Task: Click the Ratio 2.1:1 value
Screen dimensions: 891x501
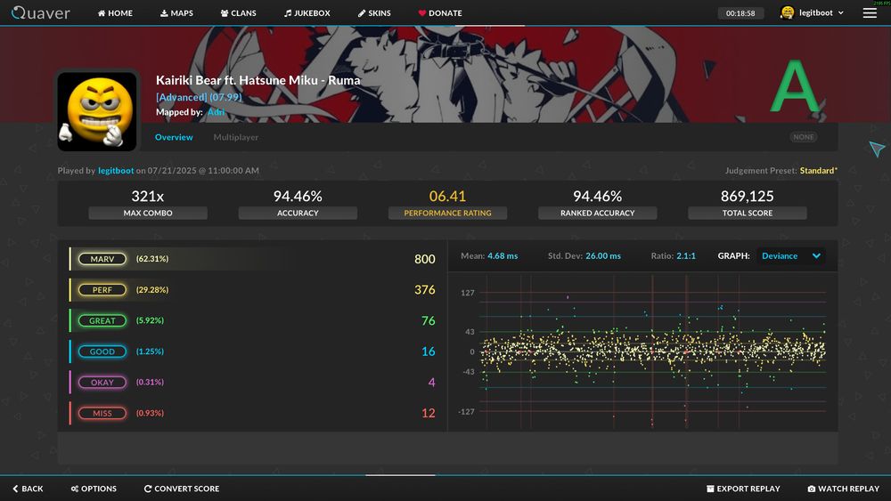Action: click(x=686, y=256)
